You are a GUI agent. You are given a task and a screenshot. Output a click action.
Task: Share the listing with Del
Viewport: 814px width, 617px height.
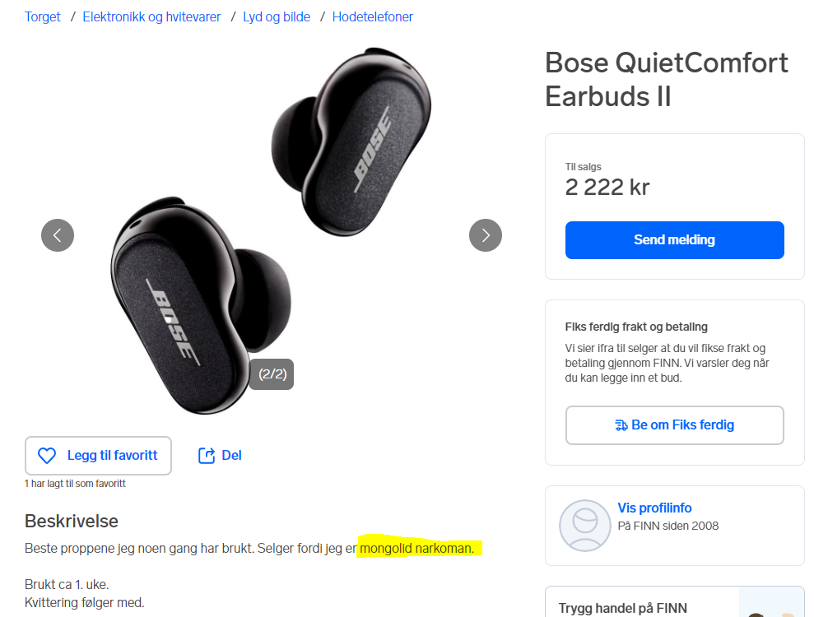pos(231,456)
